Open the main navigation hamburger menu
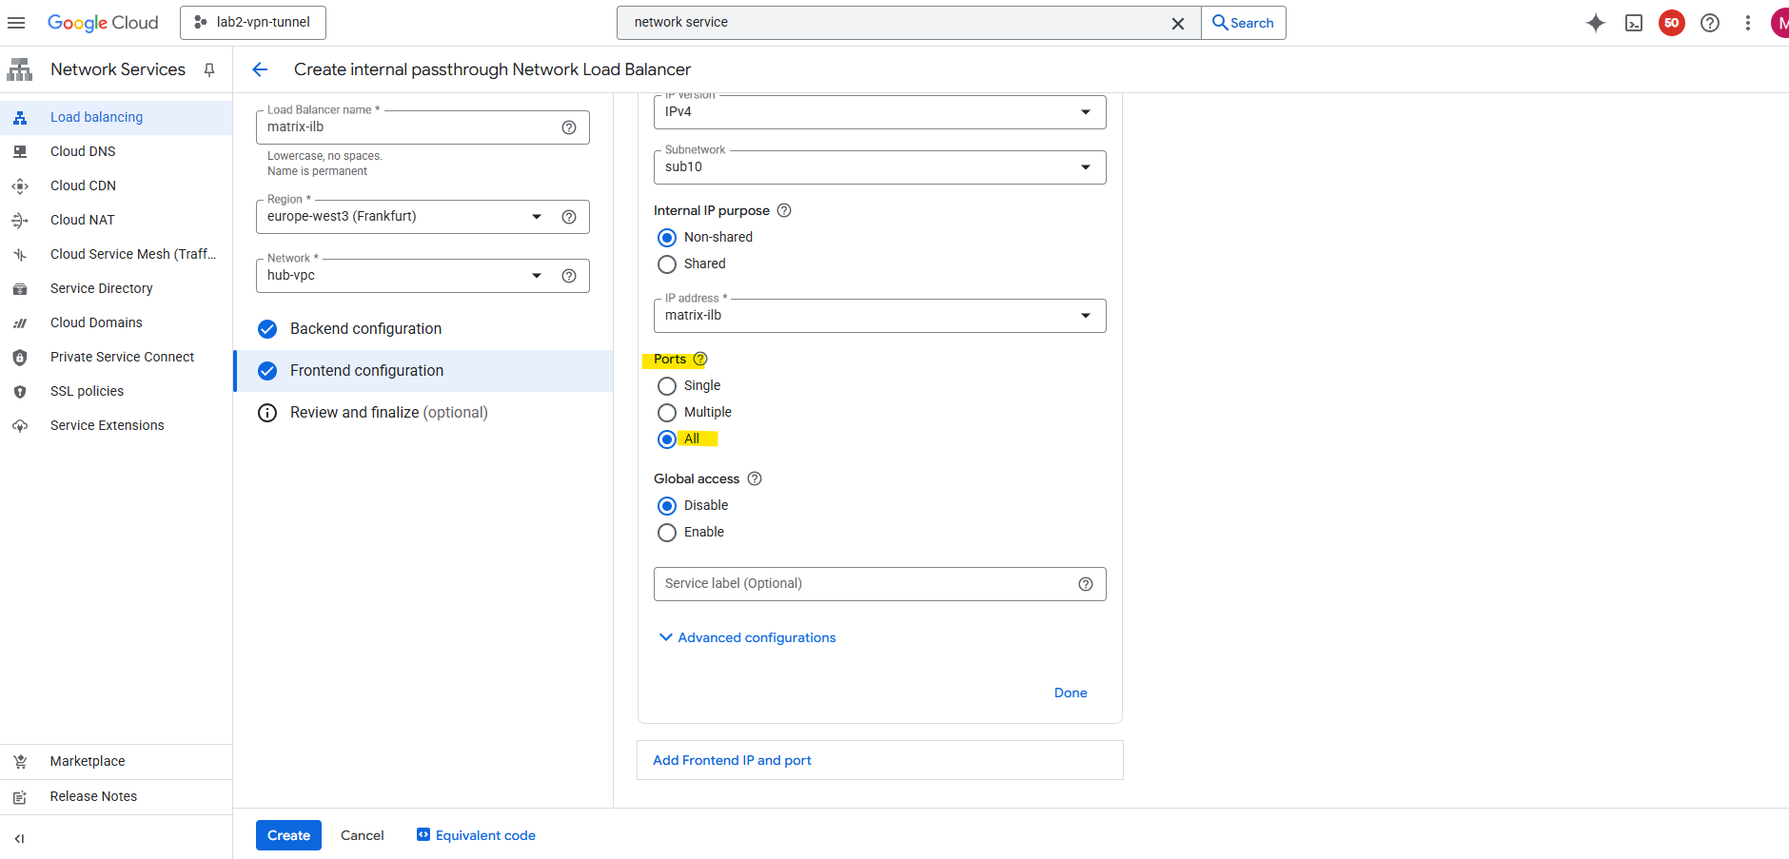The height and width of the screenshot is (859, 1789). (x=16, y=23)
